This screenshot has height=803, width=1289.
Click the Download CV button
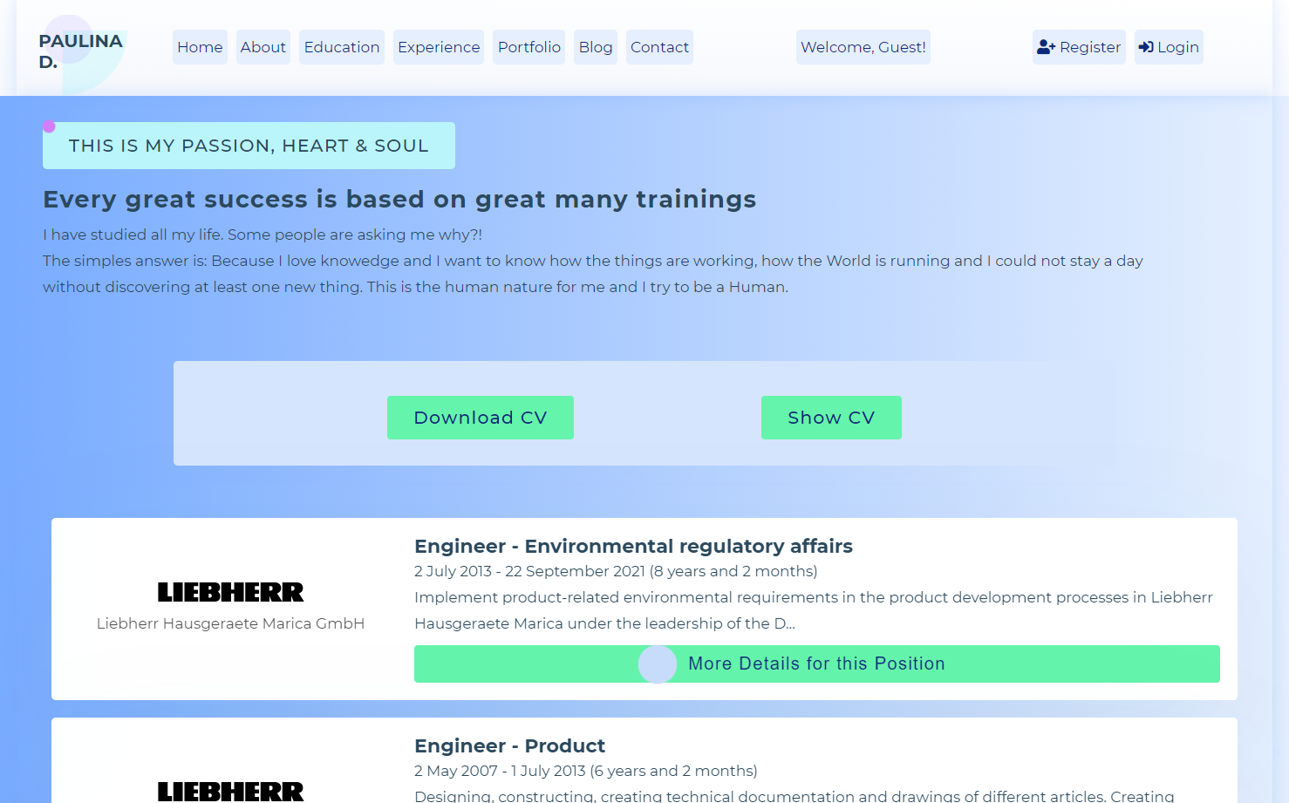(480, 418)
